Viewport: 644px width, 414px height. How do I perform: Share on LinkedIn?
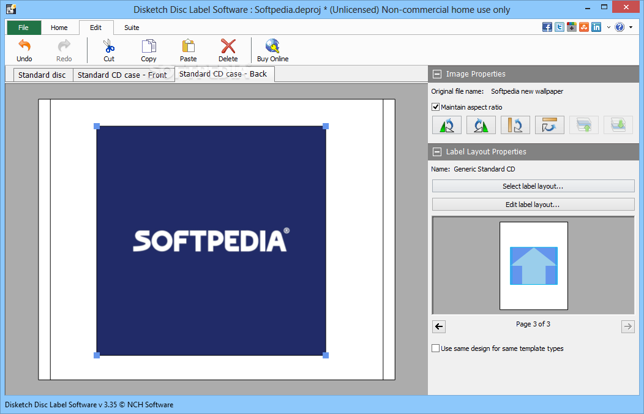click(596, 27)
